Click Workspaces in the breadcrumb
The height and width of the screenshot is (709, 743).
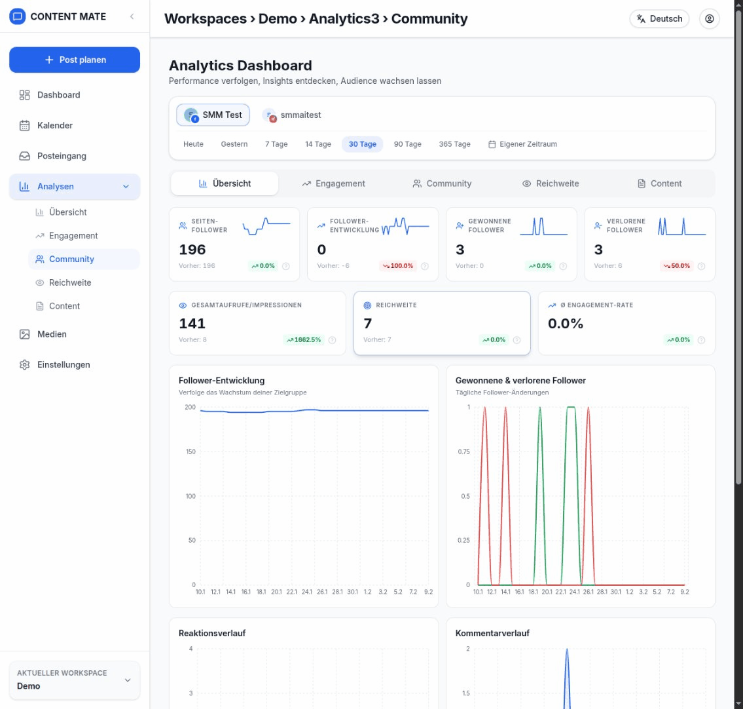click(x=205, y=18)
